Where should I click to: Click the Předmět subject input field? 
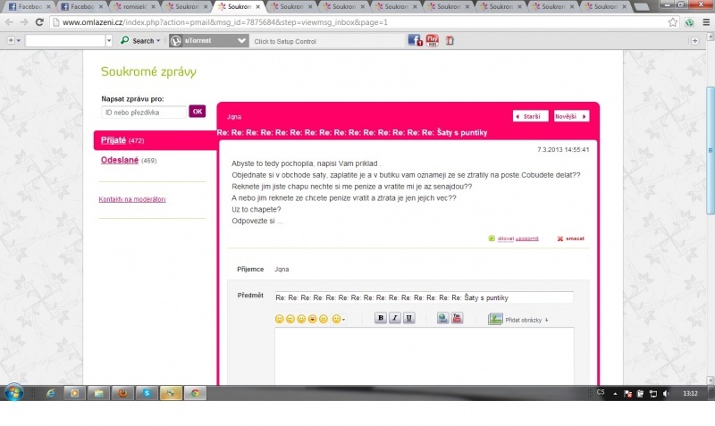pos(424,297)
